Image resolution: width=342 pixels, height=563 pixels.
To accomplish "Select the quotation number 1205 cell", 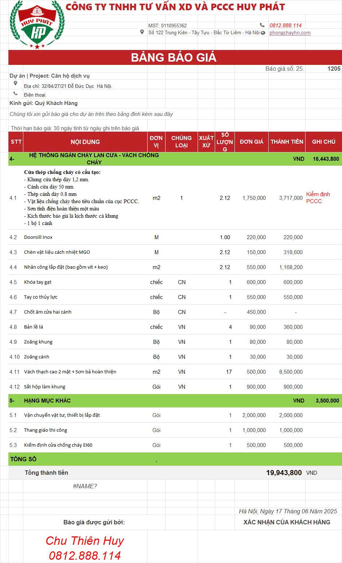I will coord(334,69).
